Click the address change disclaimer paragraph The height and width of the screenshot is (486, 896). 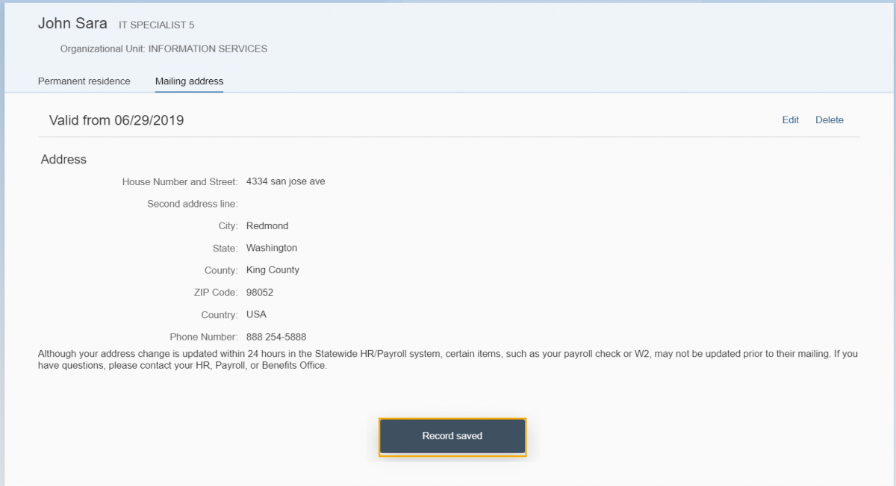[448, 360]
